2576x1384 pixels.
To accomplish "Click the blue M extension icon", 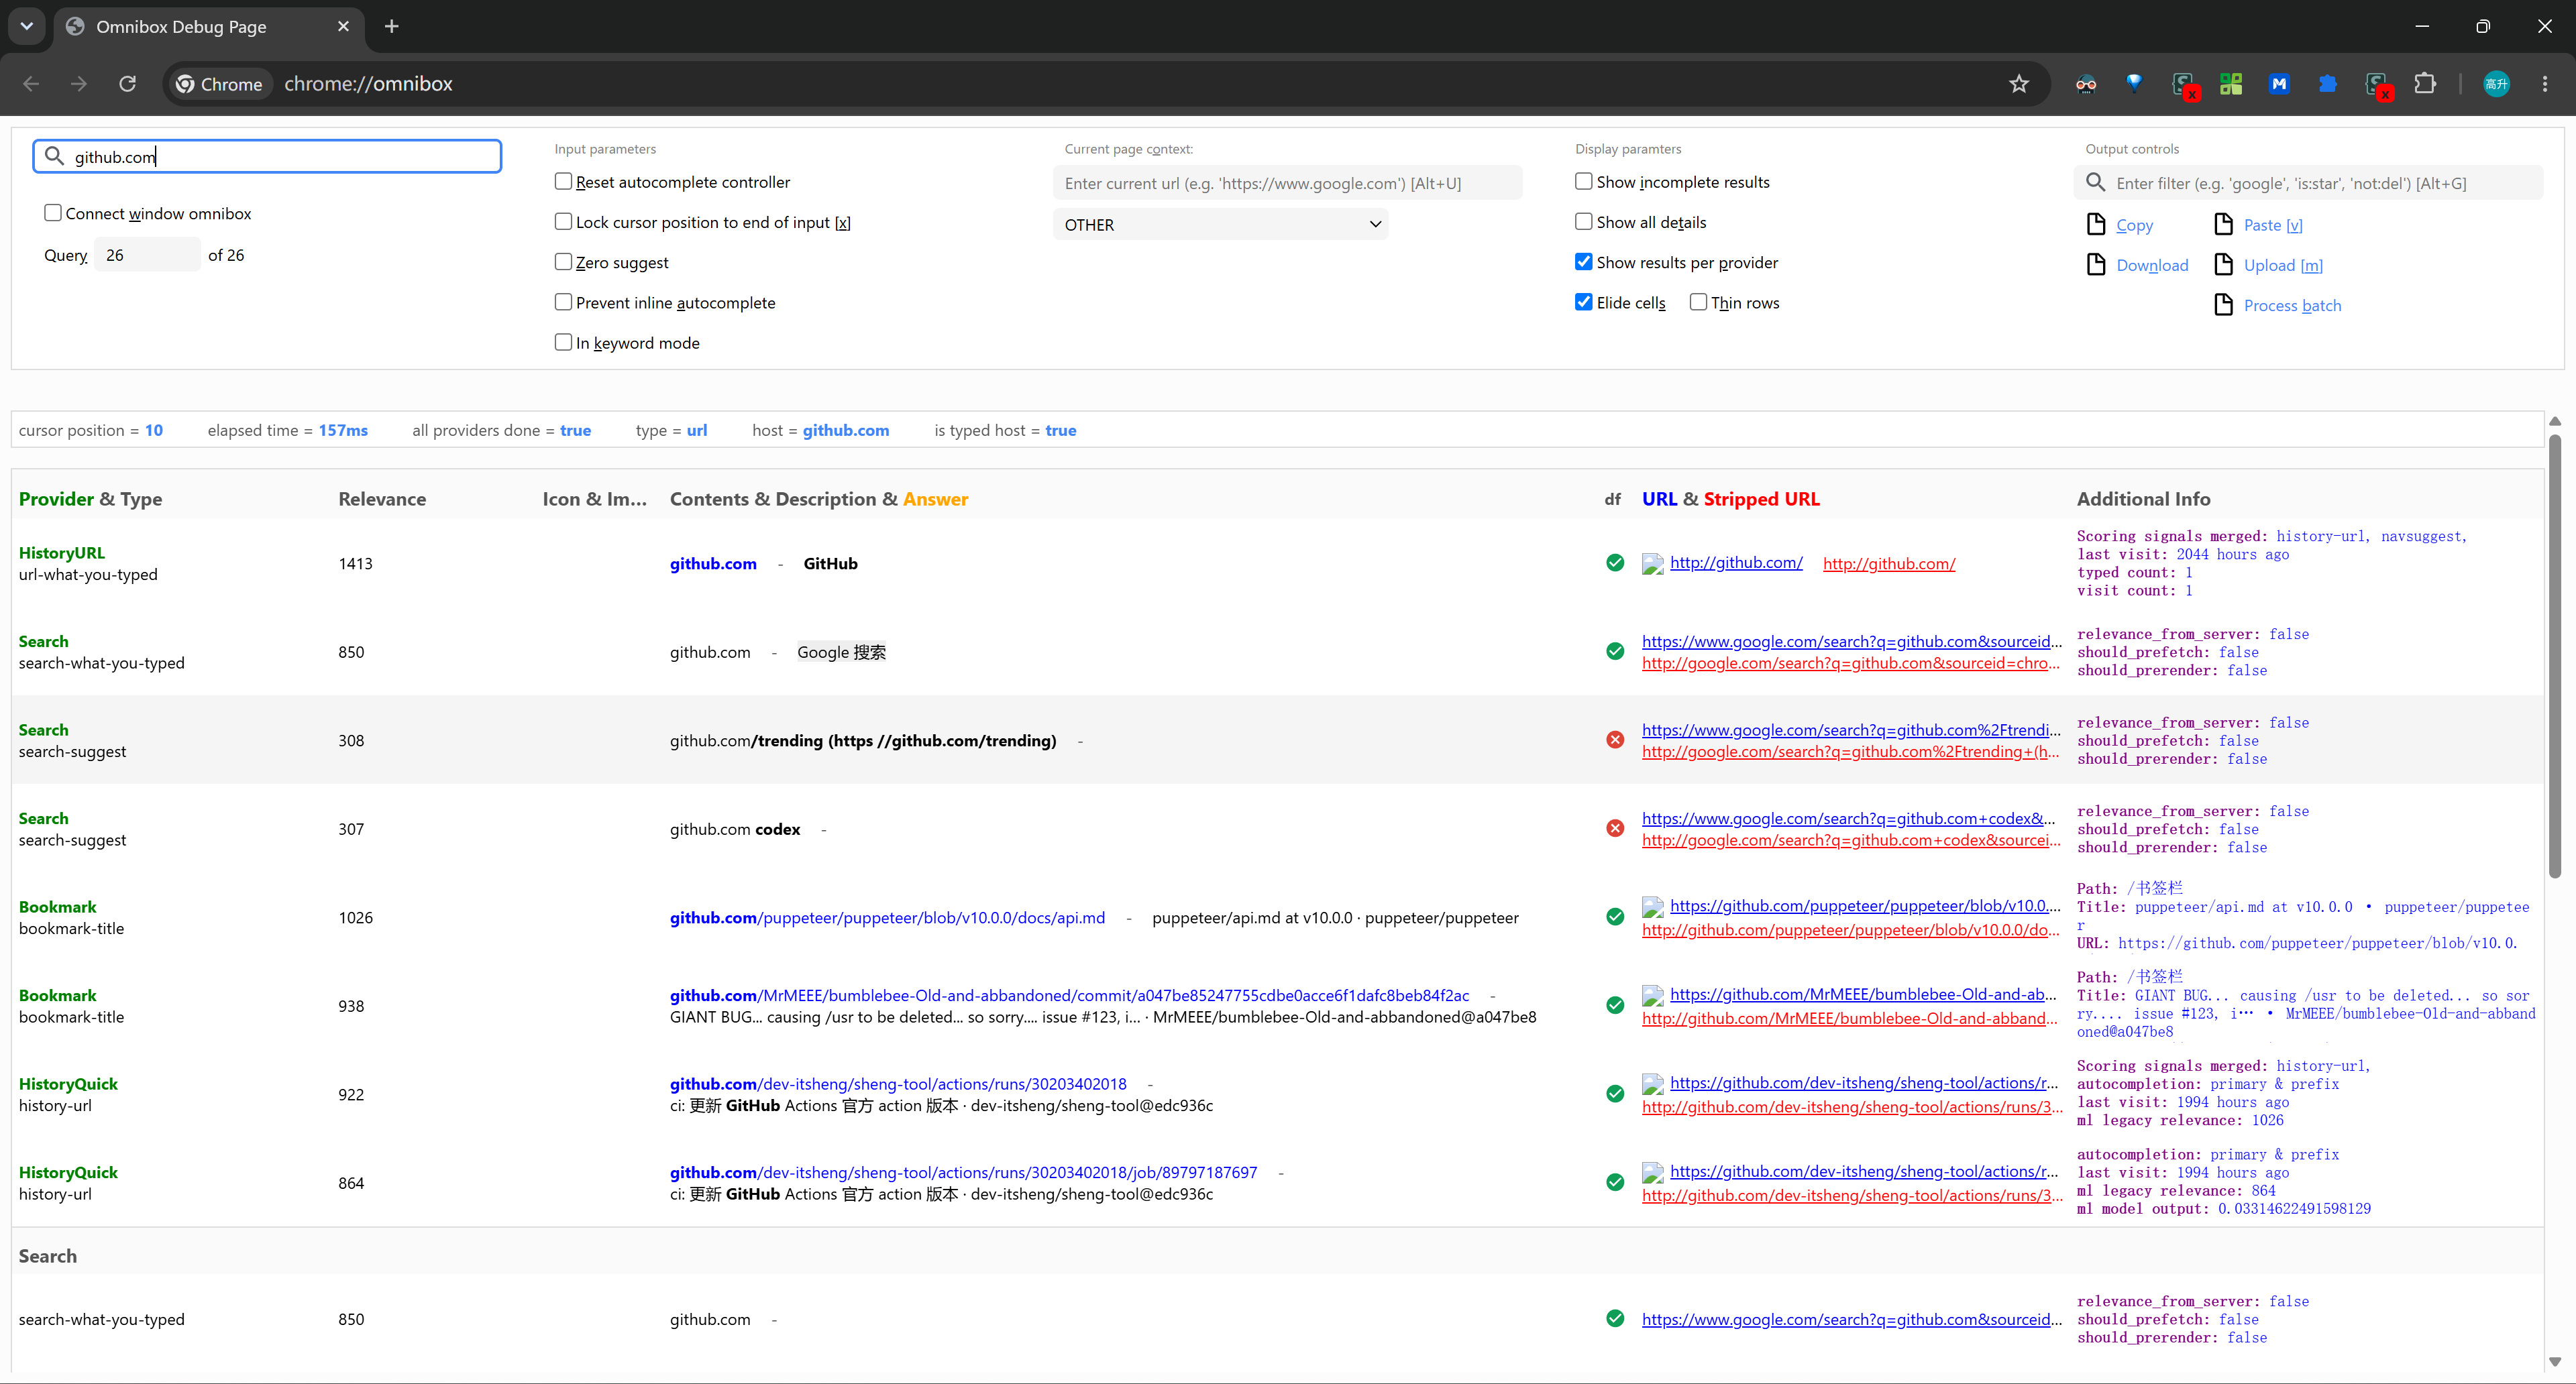I will click(2279, 84).
